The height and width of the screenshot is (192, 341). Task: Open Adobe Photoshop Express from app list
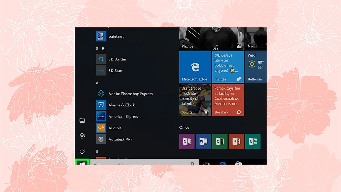pos(130,94)
